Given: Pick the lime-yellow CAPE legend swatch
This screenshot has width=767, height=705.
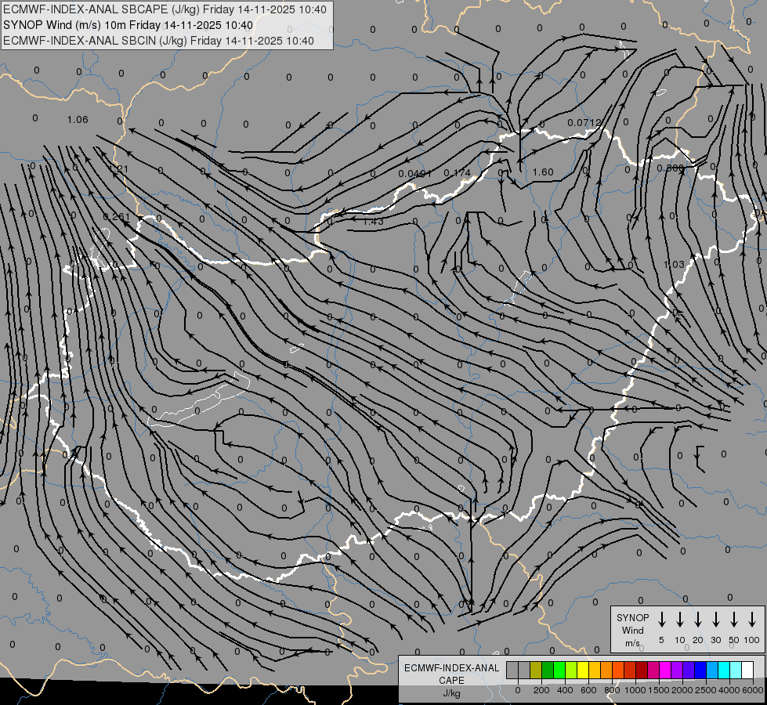Looking at the screenshot, I should 571,670.
